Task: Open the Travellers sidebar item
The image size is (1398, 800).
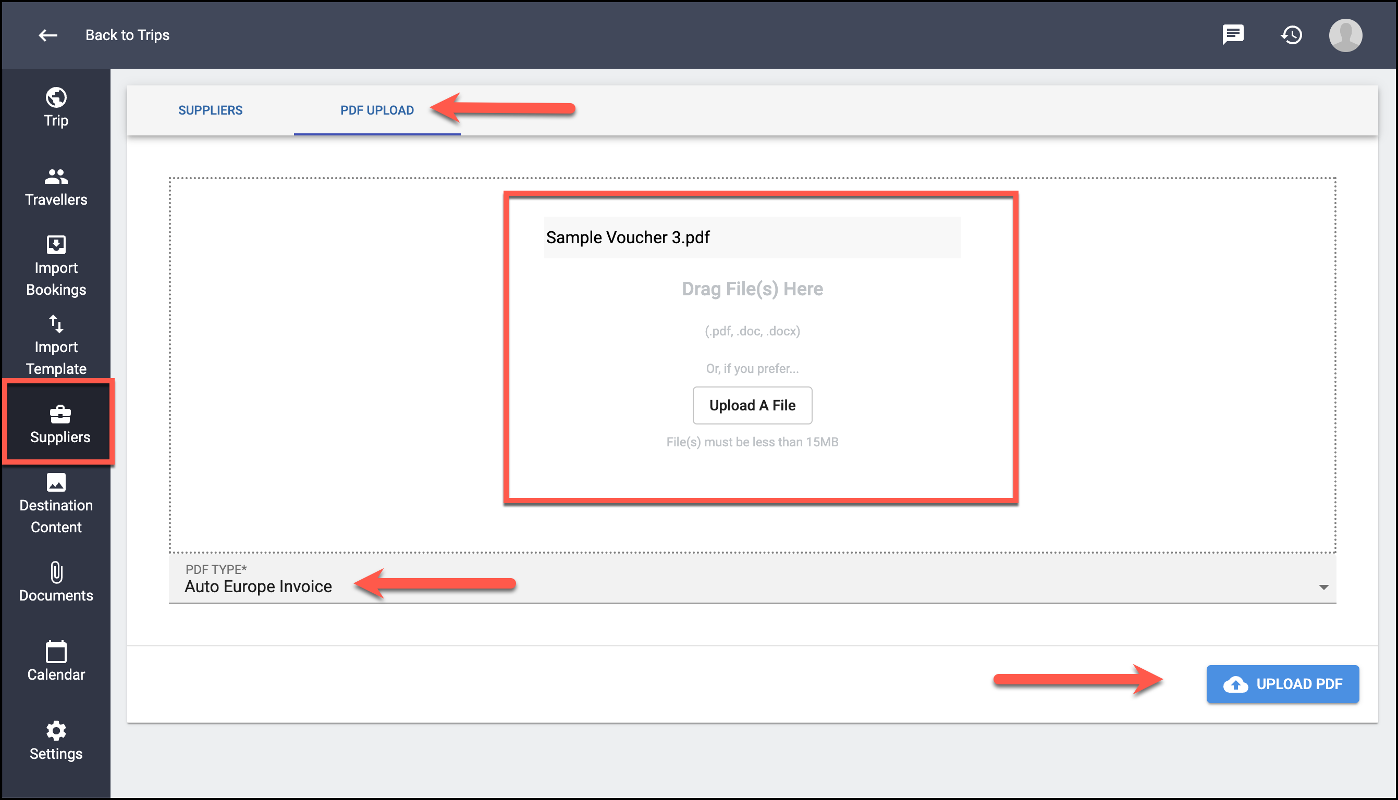Action: (x=56, y=187)
